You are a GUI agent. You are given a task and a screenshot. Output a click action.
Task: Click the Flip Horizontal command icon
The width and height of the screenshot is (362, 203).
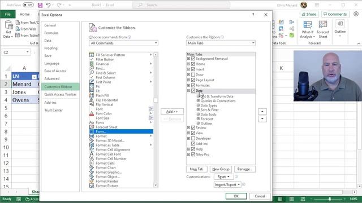tap(92, 100)
